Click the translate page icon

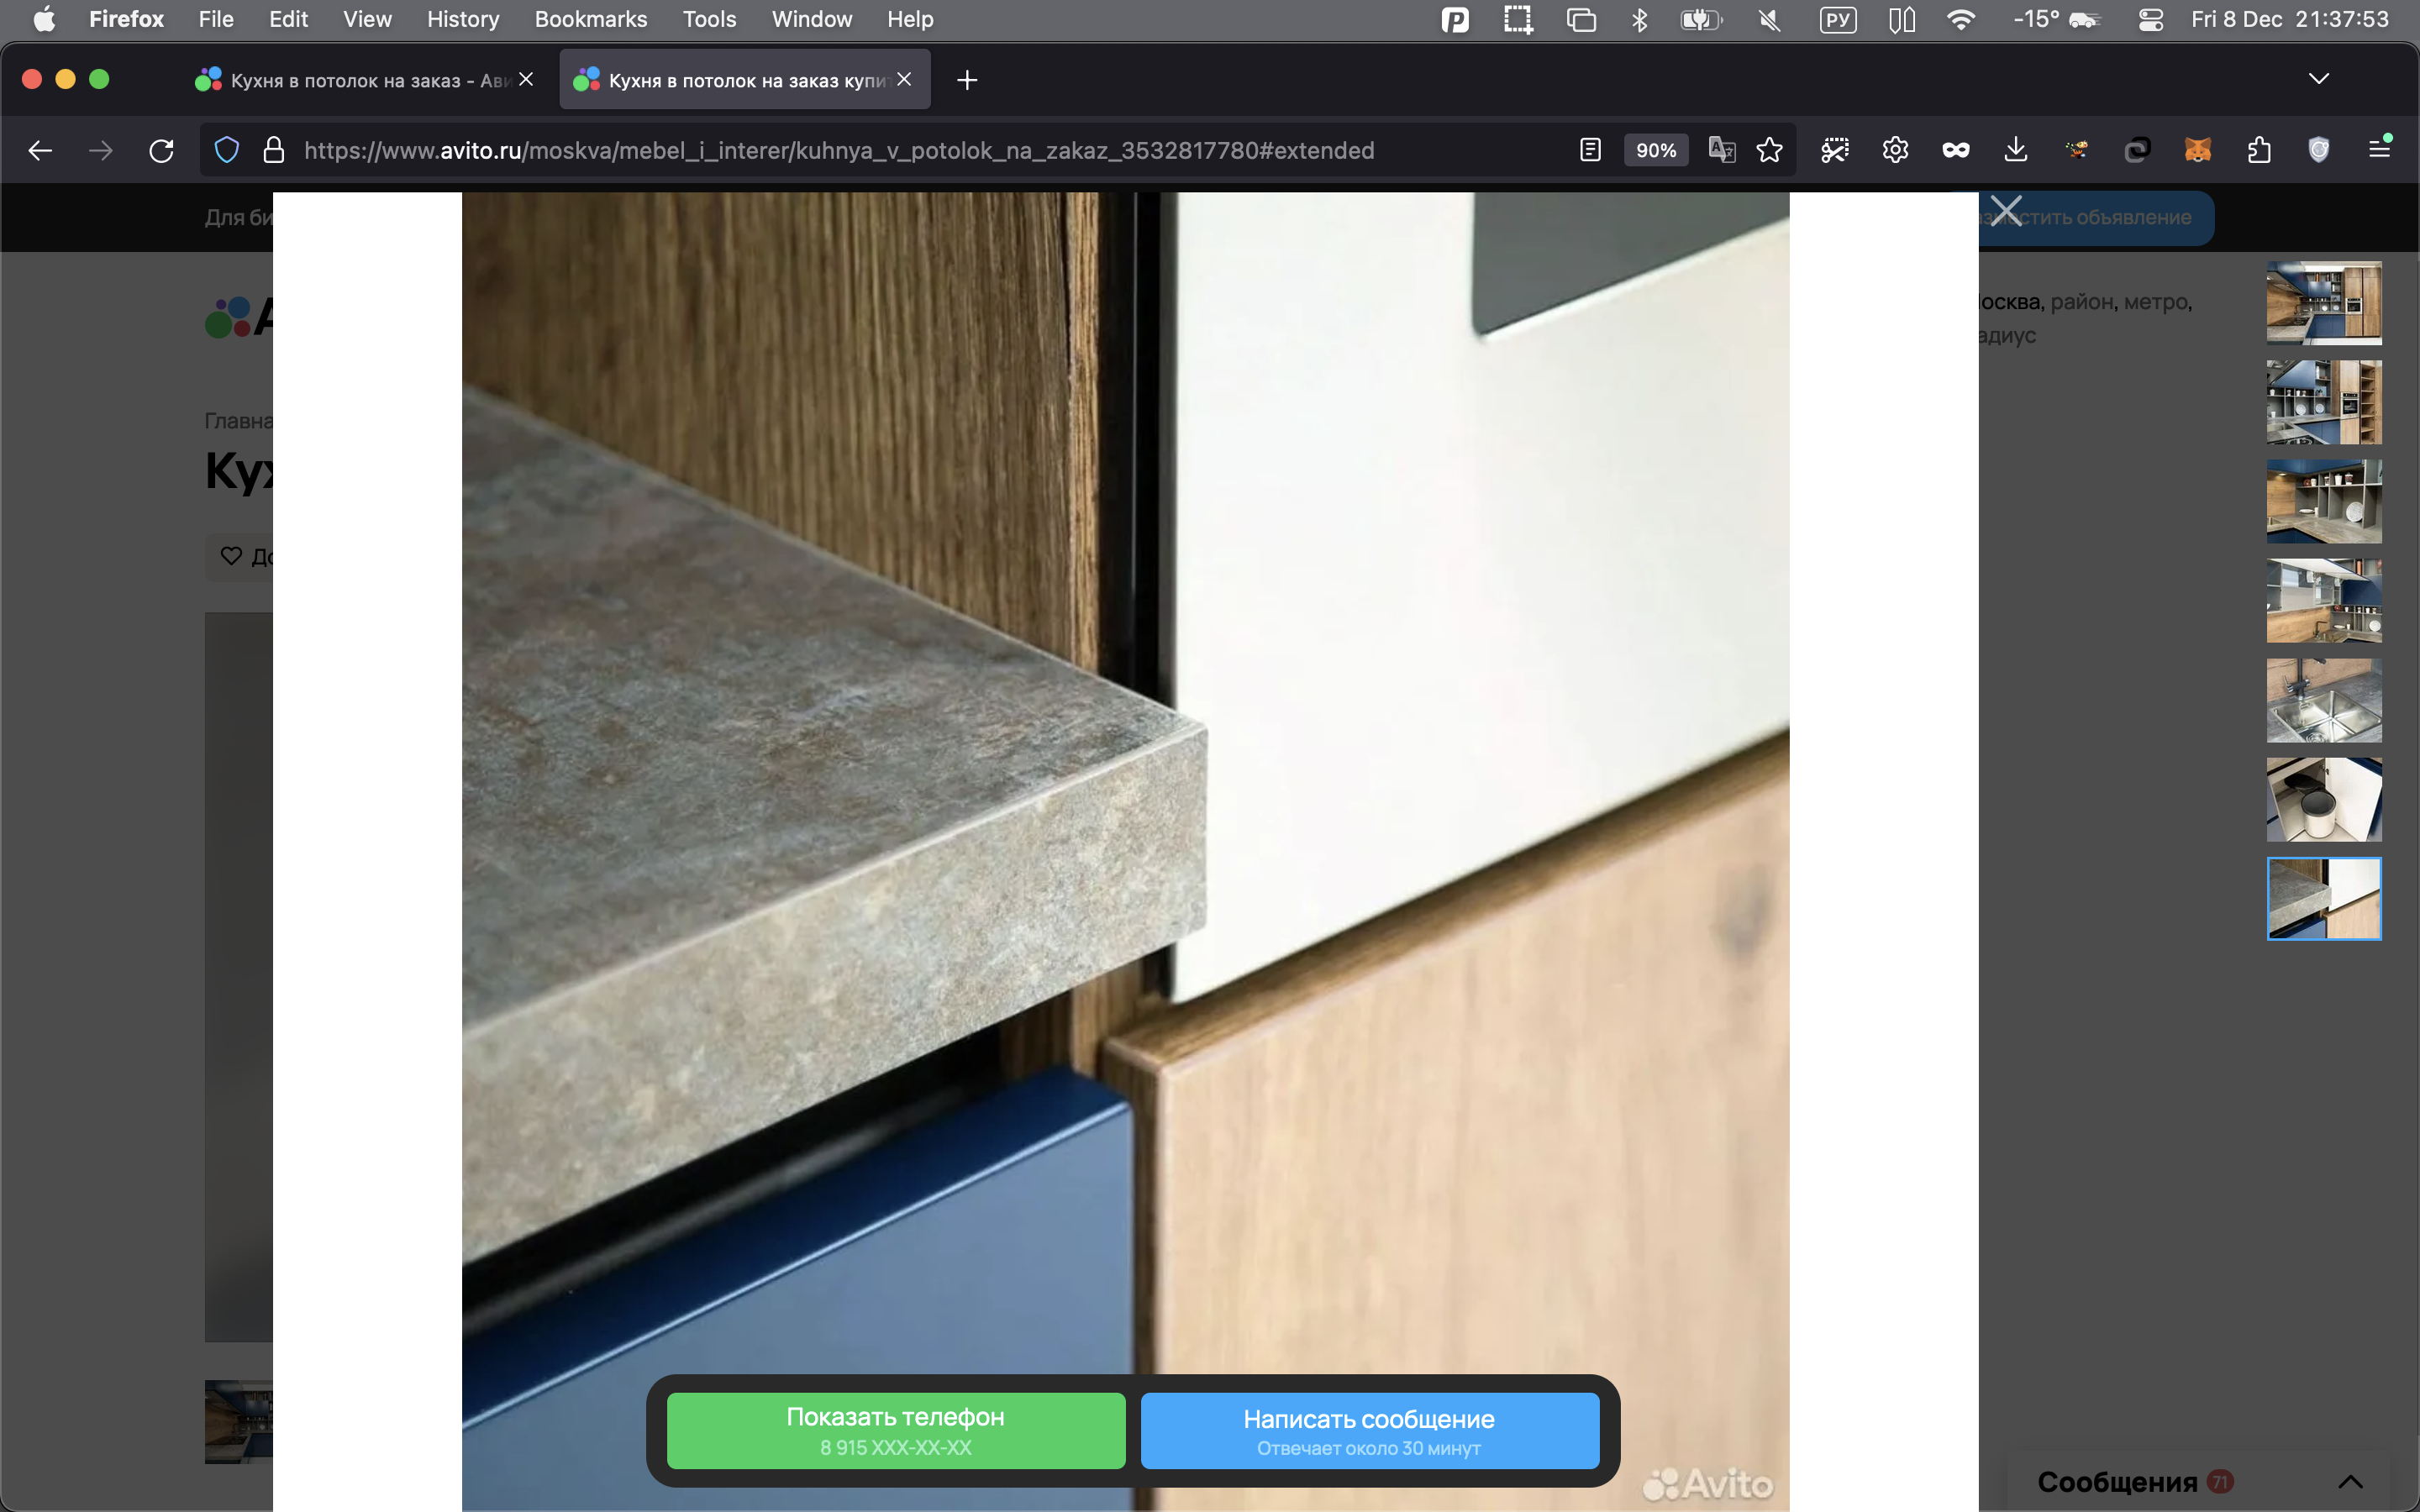click(x=1721, y=151)
